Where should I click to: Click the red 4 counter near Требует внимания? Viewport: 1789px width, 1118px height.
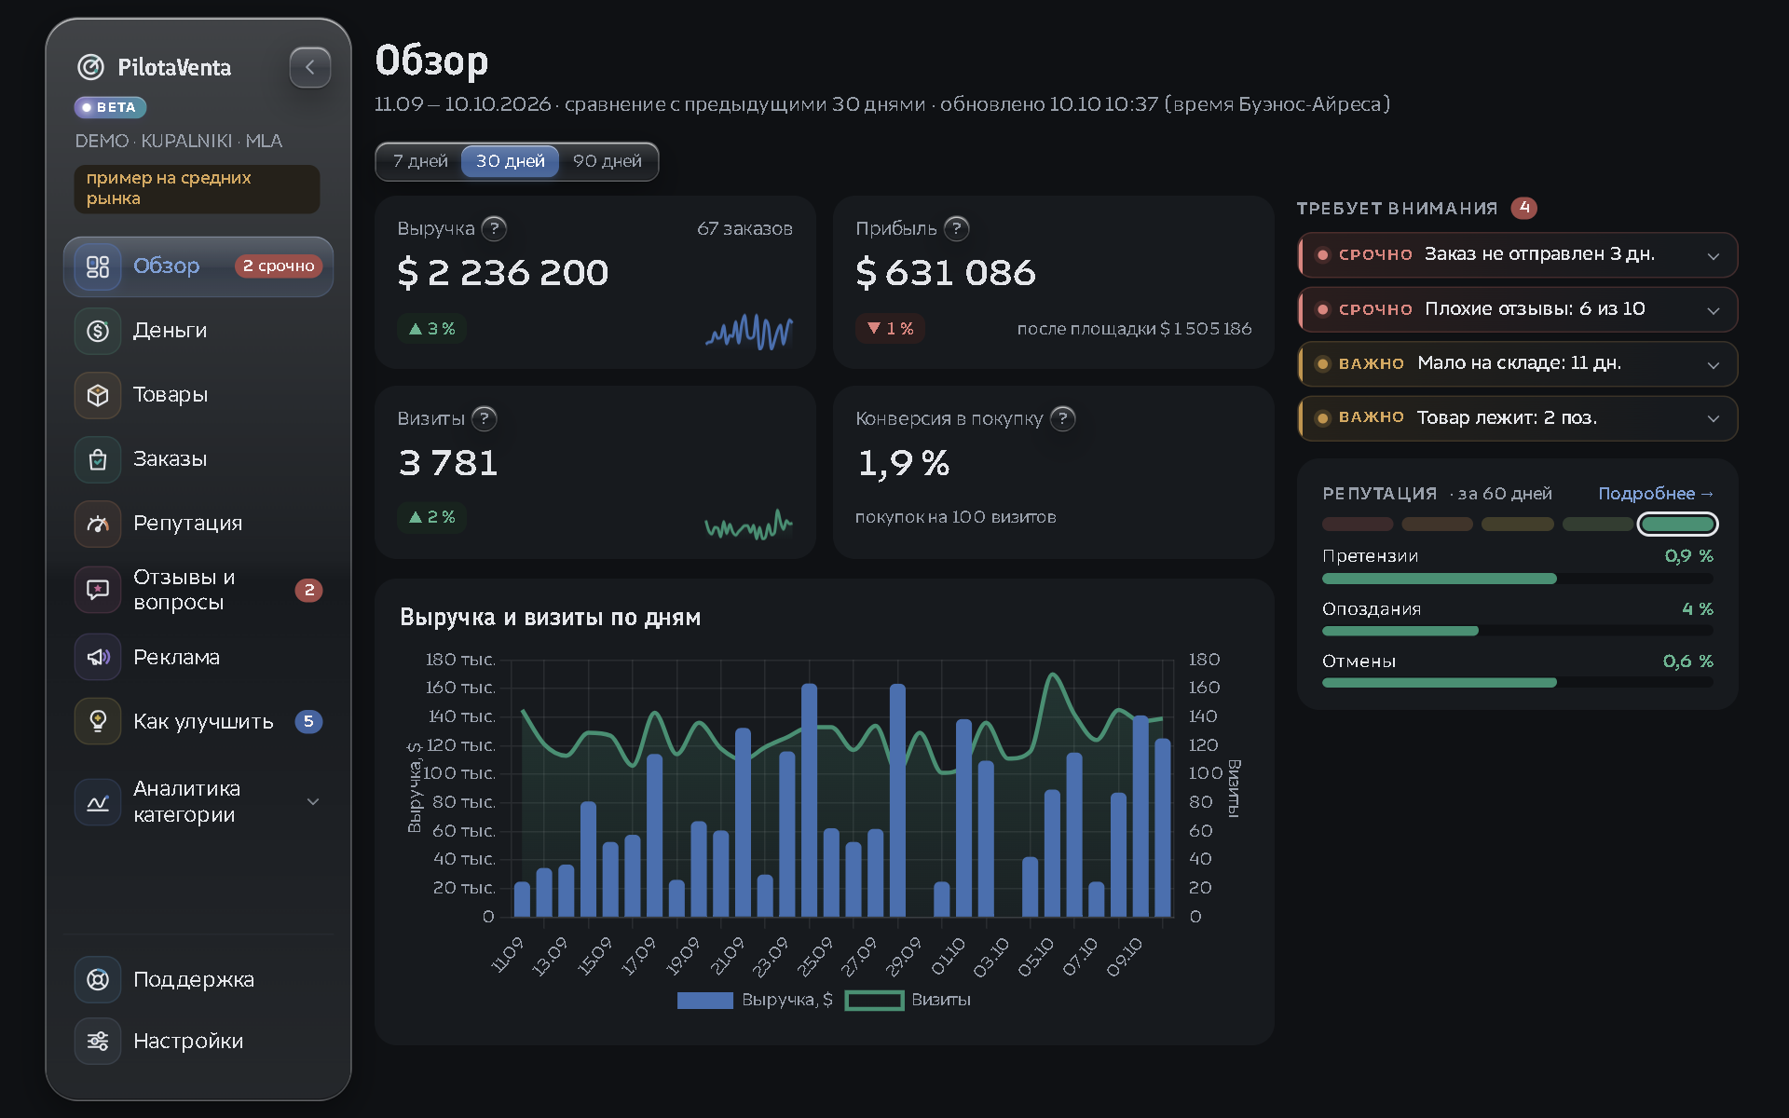(1524, 208)
